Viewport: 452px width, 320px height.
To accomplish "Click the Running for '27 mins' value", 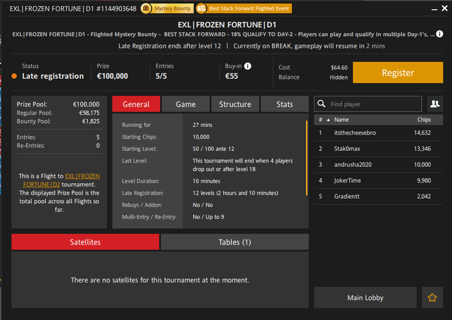I will point(202,125).
